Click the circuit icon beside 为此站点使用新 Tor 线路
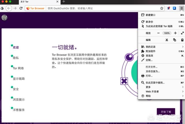 click(143, 26)
